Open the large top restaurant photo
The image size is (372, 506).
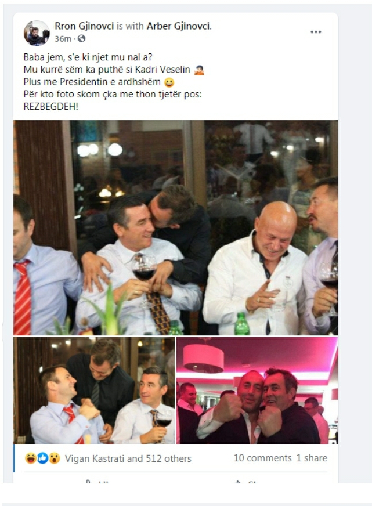pyautogui.click(x=175, y=227)
